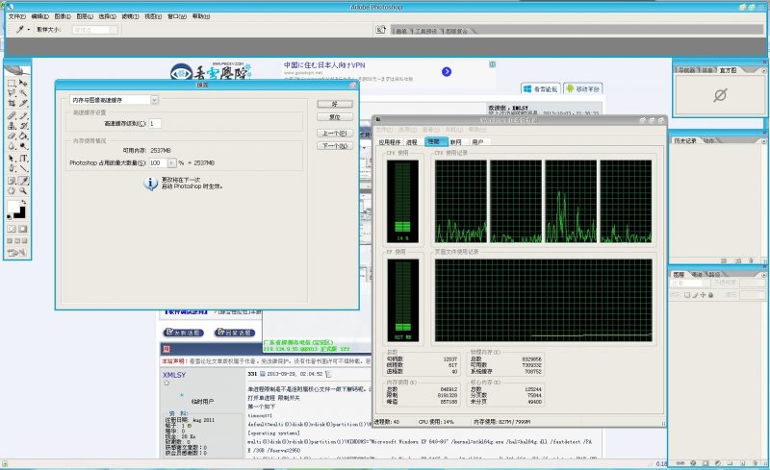
Task: Open the 看雪论坛 link on webpage
Action: (x=541, y=88)
